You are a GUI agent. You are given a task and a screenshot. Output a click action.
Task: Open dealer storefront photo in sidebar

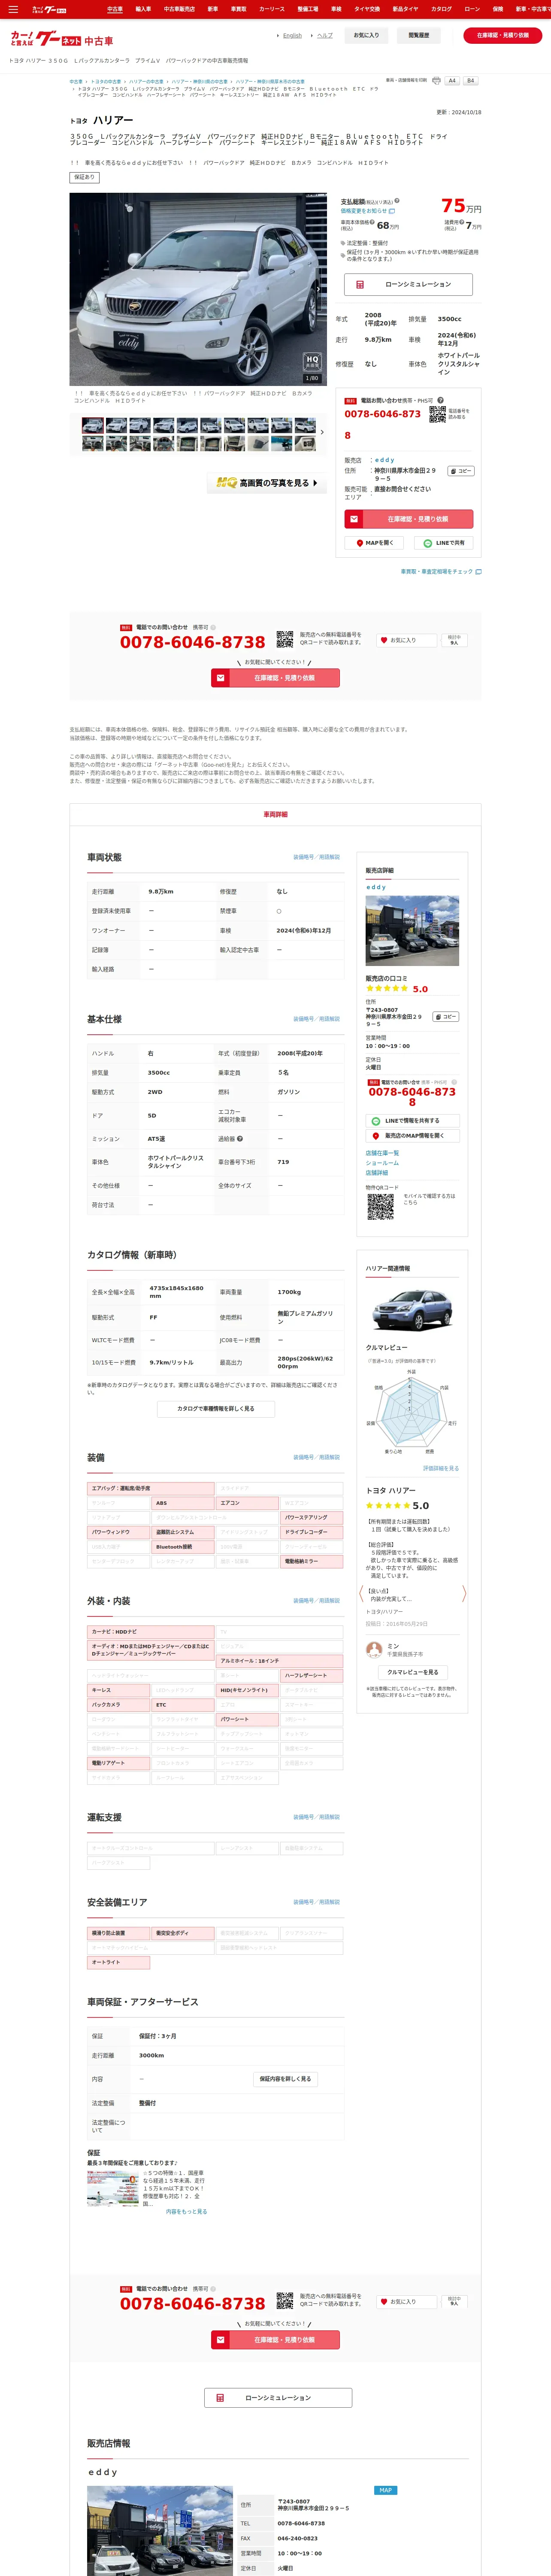pyautogui.click(x=412, y=931)
